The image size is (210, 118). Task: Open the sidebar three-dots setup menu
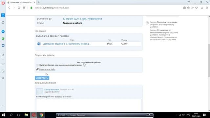3,106
